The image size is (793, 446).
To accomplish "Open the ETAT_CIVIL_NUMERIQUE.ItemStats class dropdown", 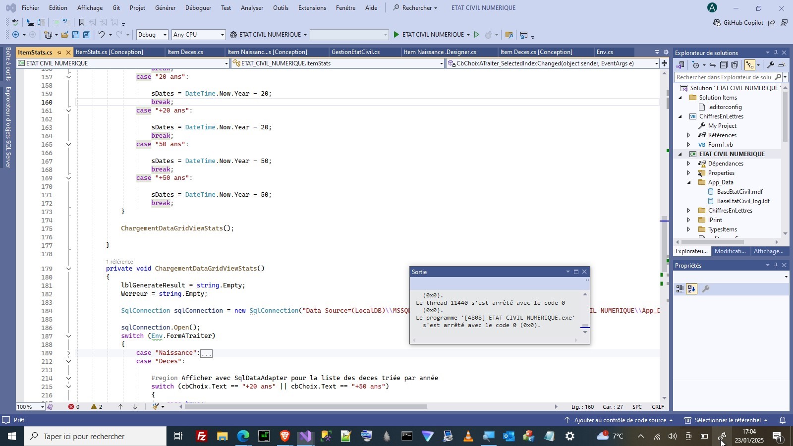I will (x=338, y=63).
